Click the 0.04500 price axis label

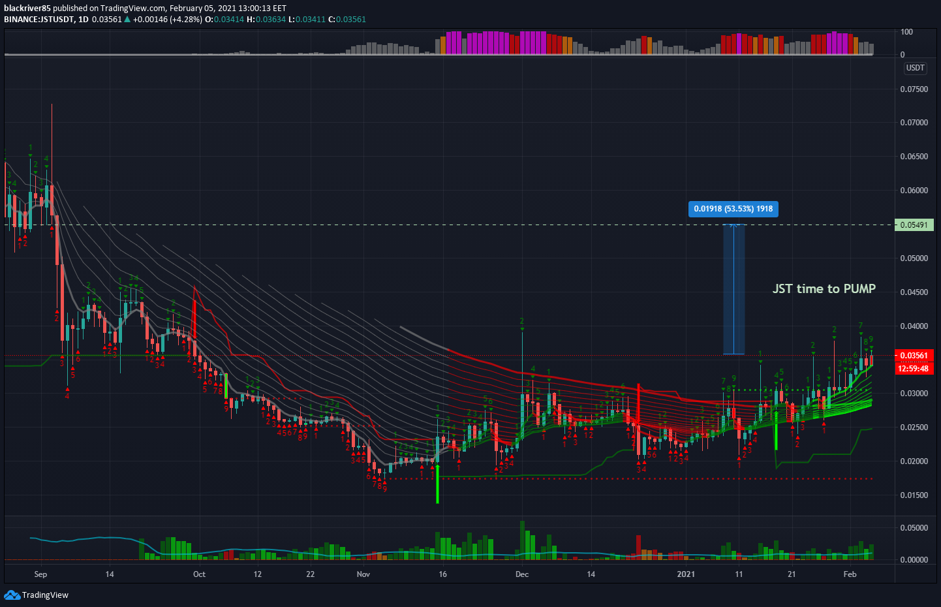[914, 292]
